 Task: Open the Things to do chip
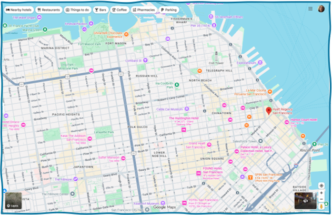coord(77,10)
